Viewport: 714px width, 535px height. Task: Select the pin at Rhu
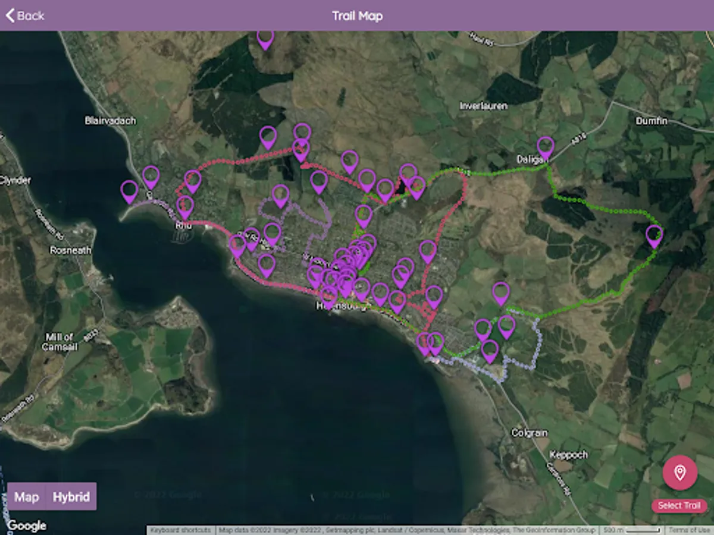[x=185, y=208]
